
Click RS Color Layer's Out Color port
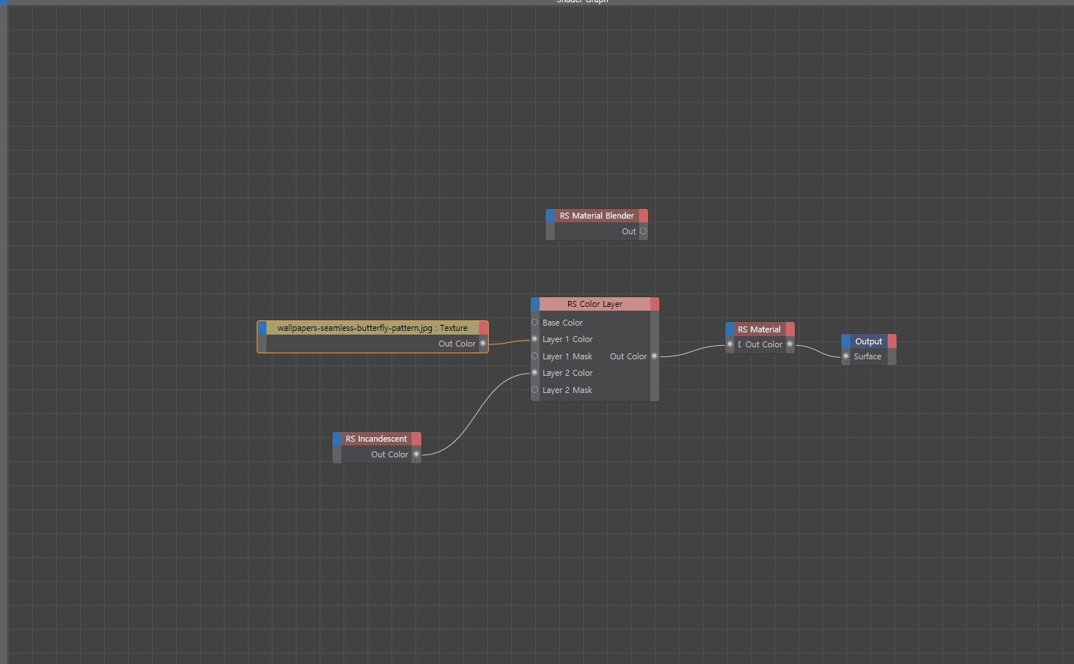tap(654, 356)
